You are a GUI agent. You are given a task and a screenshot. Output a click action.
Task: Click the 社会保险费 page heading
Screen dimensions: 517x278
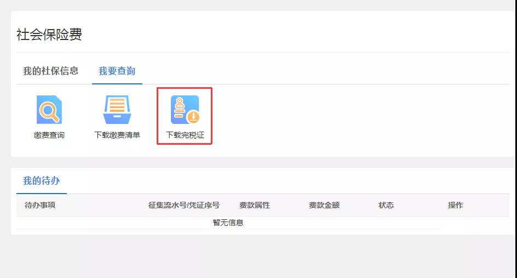click(49, 35)
